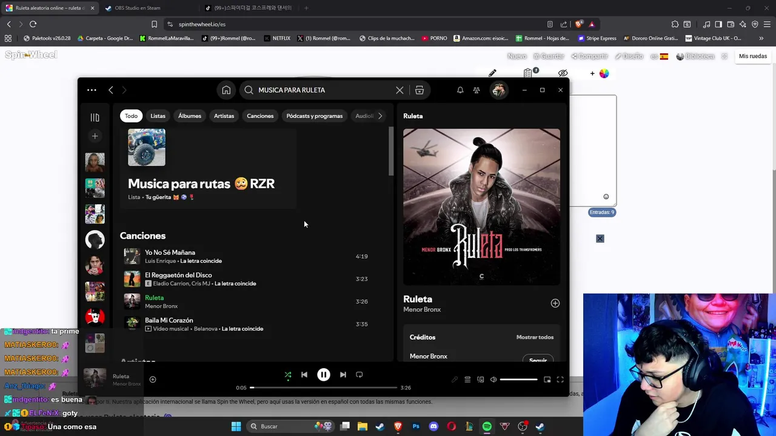Skip to next track
This screenshot has height=436, width=776.
tap(343, 375)
